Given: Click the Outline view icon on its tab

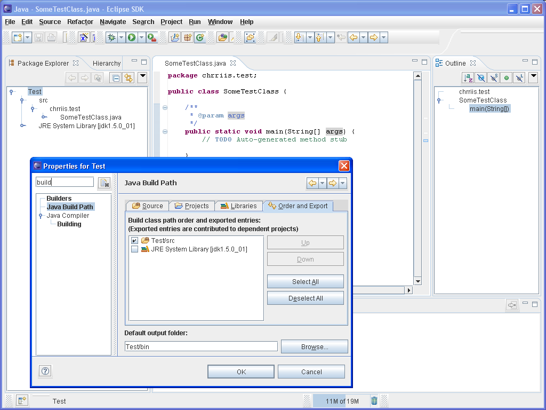Looking at the screenshot, I should tap(439, 63).
